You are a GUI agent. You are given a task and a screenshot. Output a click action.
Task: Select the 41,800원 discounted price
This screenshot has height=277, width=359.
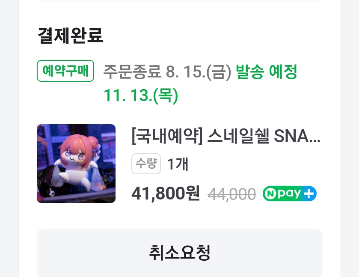coord(166,194)
